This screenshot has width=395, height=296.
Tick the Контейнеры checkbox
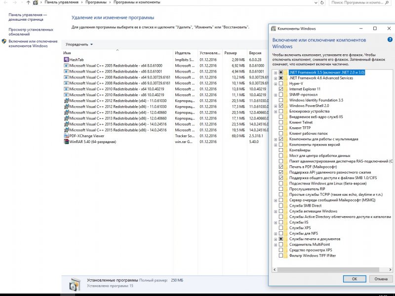point(281,150)
